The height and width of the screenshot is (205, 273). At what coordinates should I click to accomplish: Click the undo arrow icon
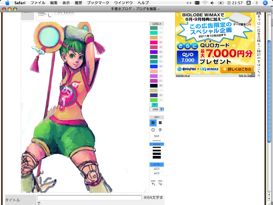(153, 183)
